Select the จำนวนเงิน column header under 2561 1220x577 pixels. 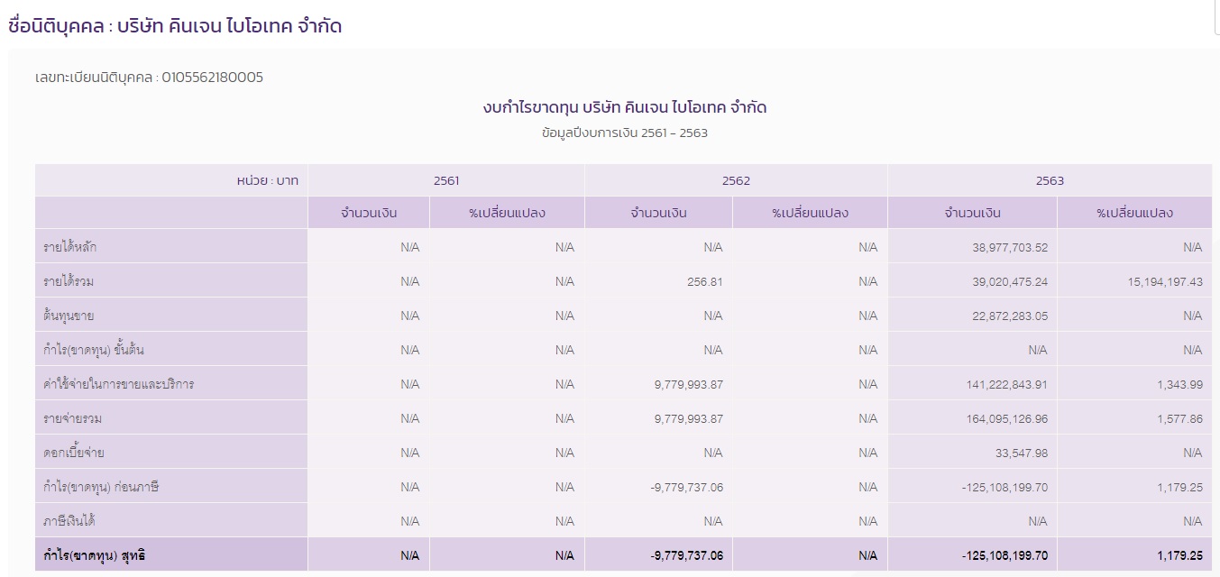(x=367, y=212)
